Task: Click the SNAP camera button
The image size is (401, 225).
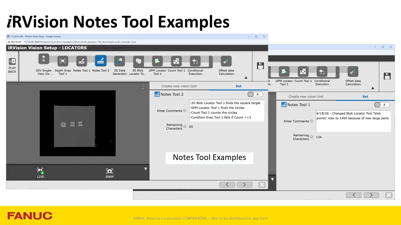Action: tap(110, 173)
